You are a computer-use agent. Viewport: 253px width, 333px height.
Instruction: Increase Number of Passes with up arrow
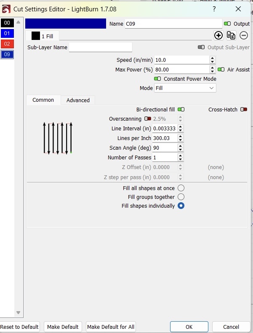(x=180, y=156)
